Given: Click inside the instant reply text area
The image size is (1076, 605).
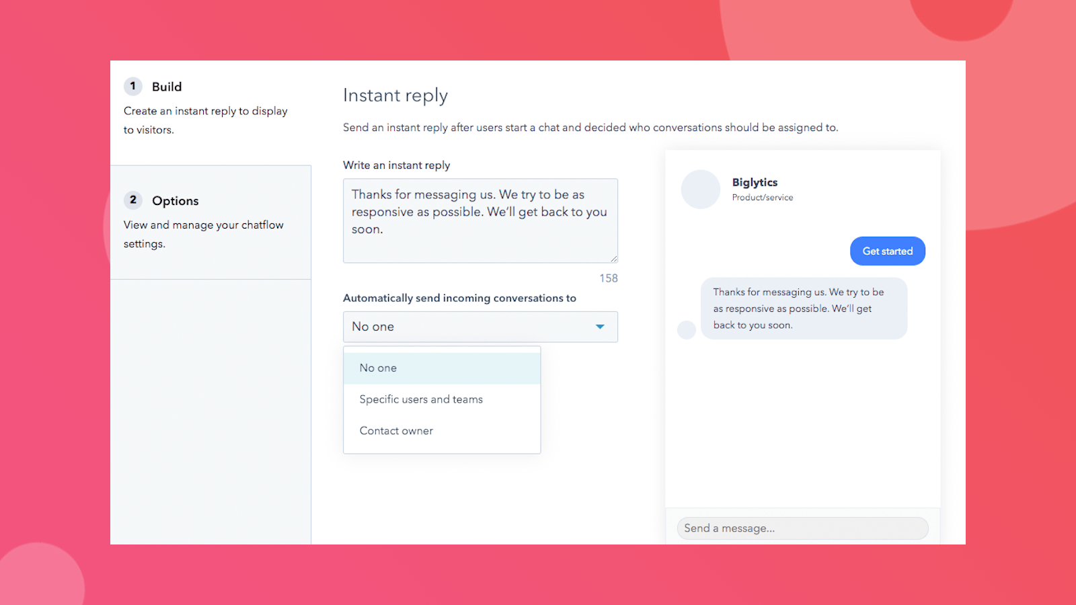Looking at the screenshot, I should (x=479, y=220).
